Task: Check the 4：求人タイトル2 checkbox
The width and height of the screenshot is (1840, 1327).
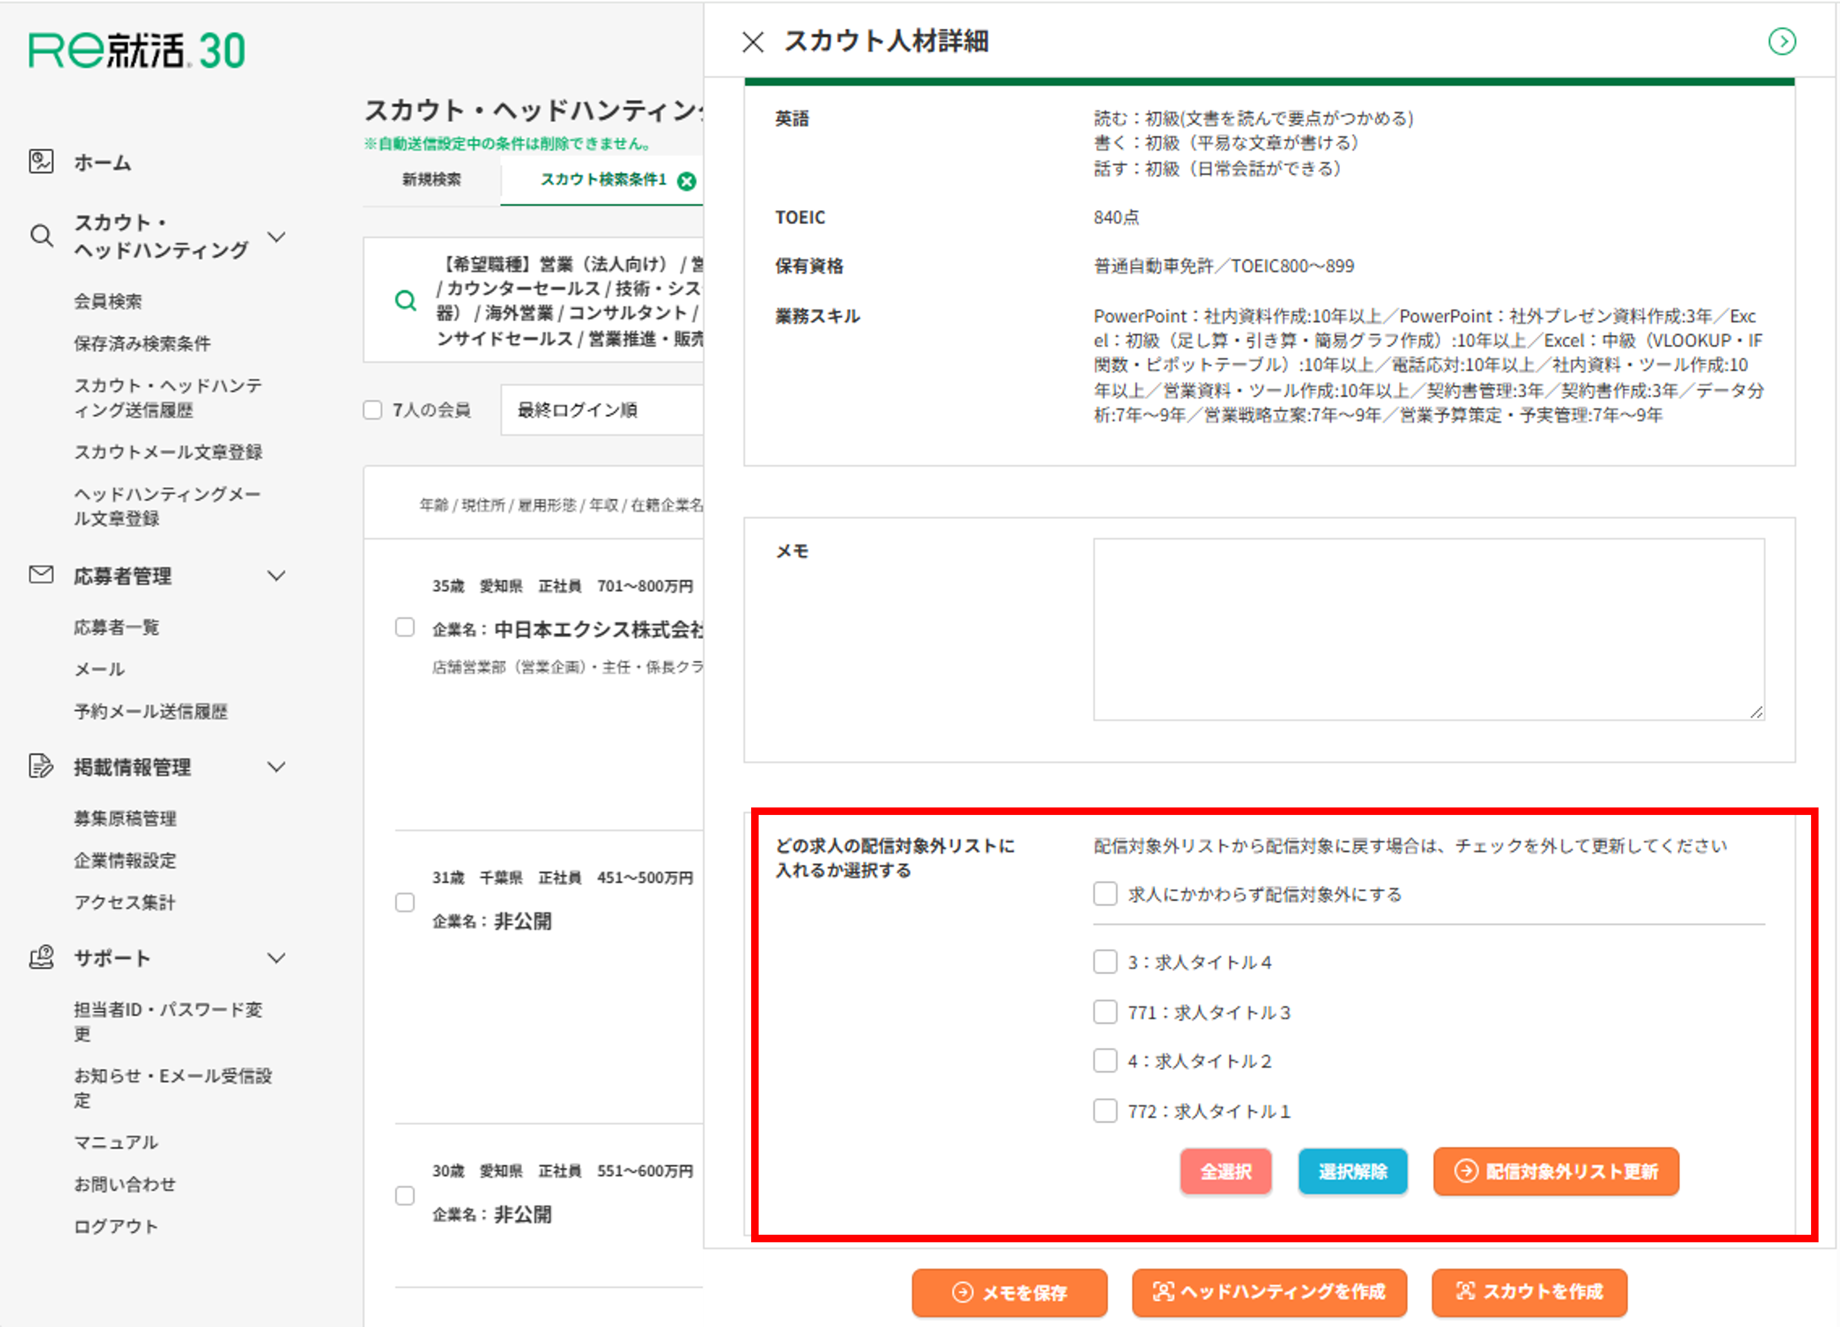Action: pos(1105,1061)
